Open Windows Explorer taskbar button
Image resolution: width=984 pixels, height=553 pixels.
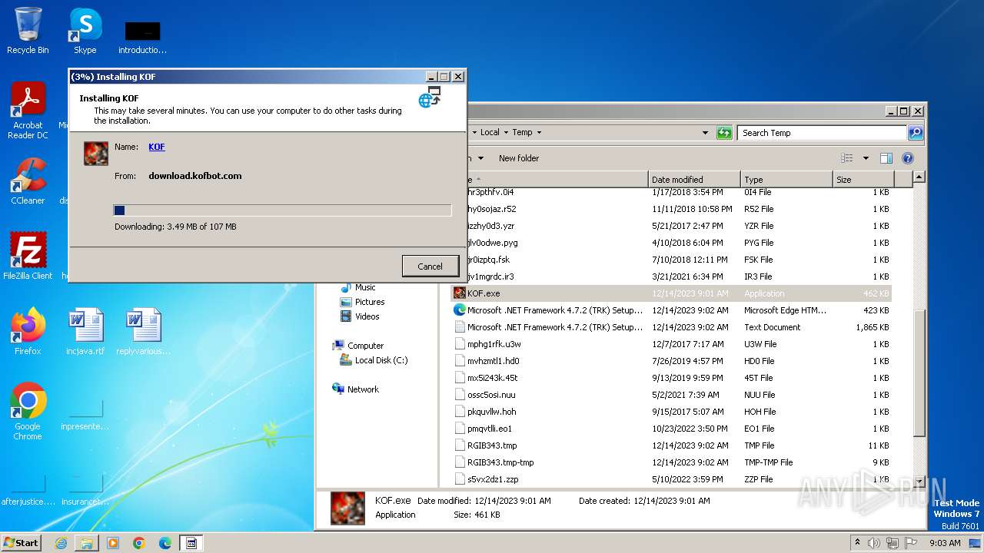[87, 543]
